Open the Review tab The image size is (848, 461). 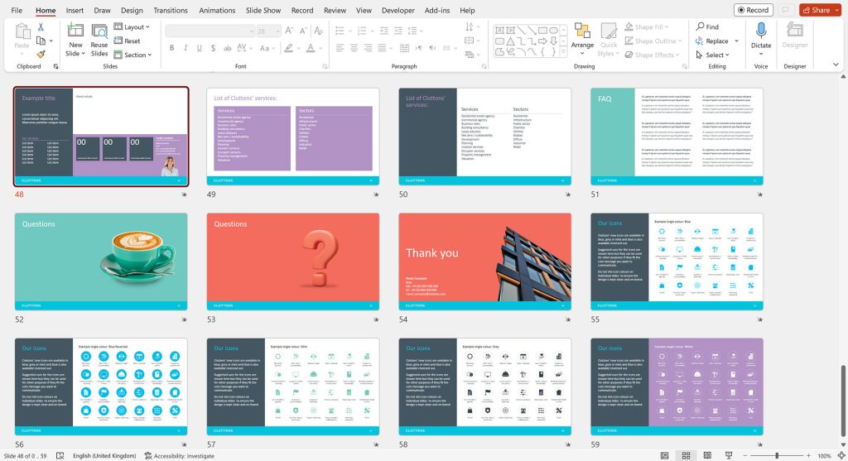tap(335, 10)
